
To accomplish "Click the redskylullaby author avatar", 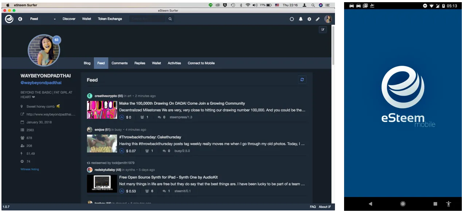I will pos(90,170).
